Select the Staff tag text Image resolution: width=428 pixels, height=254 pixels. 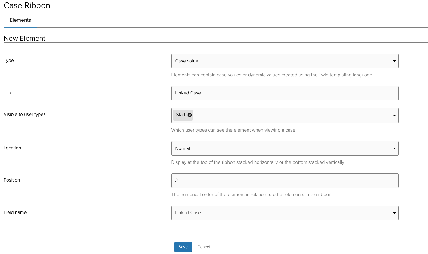pyautogui.click(x=180, y=115)
